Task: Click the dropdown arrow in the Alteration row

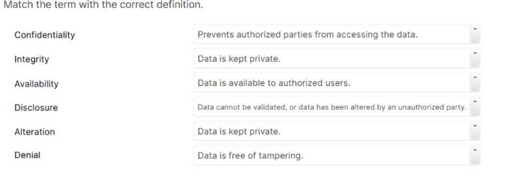Action: tap(475, 131)
